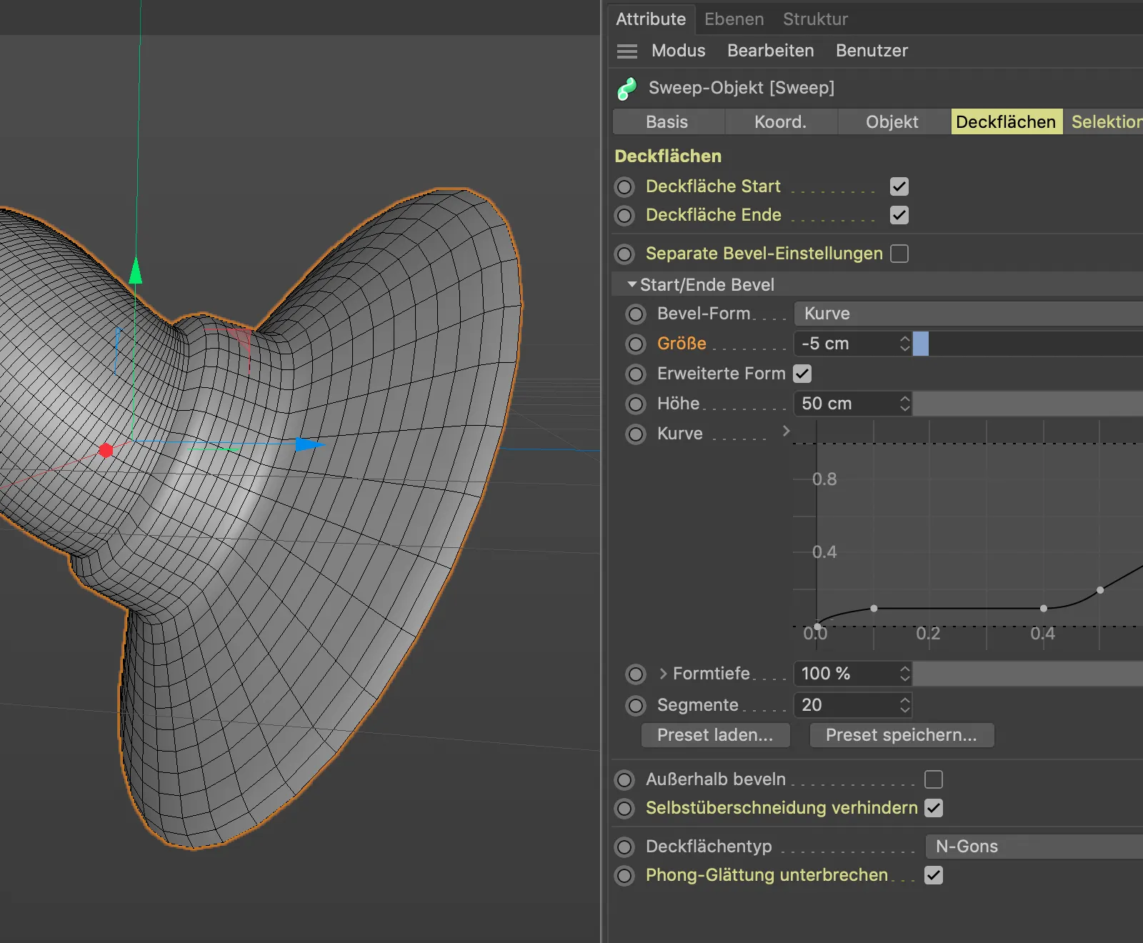Click the Größe slider bar

point(1028,344)
